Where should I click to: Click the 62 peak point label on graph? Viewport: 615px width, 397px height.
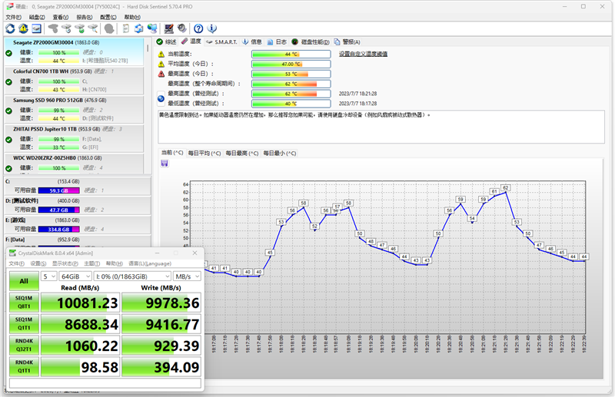[x=506, y=187]
